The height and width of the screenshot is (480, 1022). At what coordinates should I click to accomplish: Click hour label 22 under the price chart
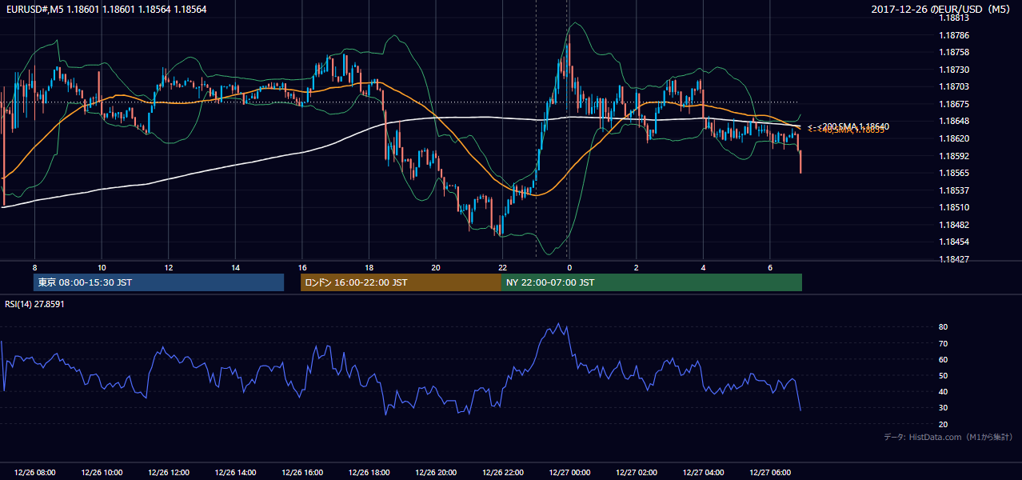[x=502, y=267]
